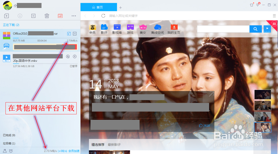Click the Office2010 rar archive icon

click(x=7, y=36)
